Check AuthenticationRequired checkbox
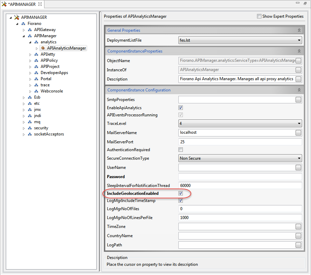311x275 pixels. pos(180,150)
